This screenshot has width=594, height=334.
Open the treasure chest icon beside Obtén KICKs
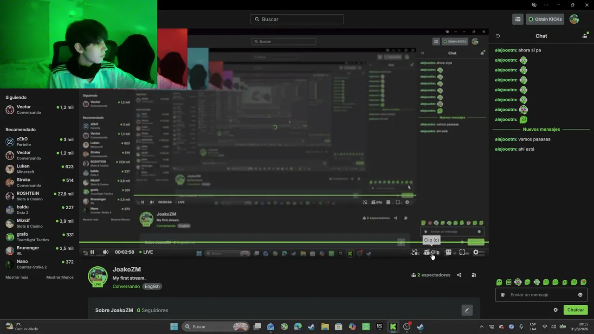pyautogui.click(x=517, y=19)
